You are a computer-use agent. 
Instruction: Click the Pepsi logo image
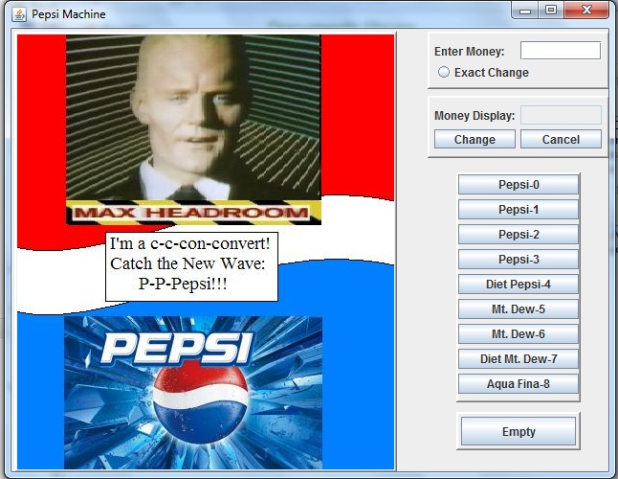(x=193, y=393)
